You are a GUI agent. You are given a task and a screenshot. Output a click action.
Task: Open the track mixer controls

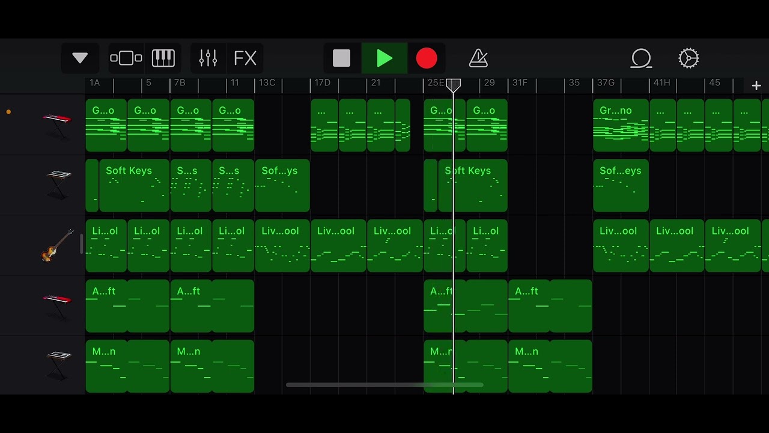pos(208,58)
